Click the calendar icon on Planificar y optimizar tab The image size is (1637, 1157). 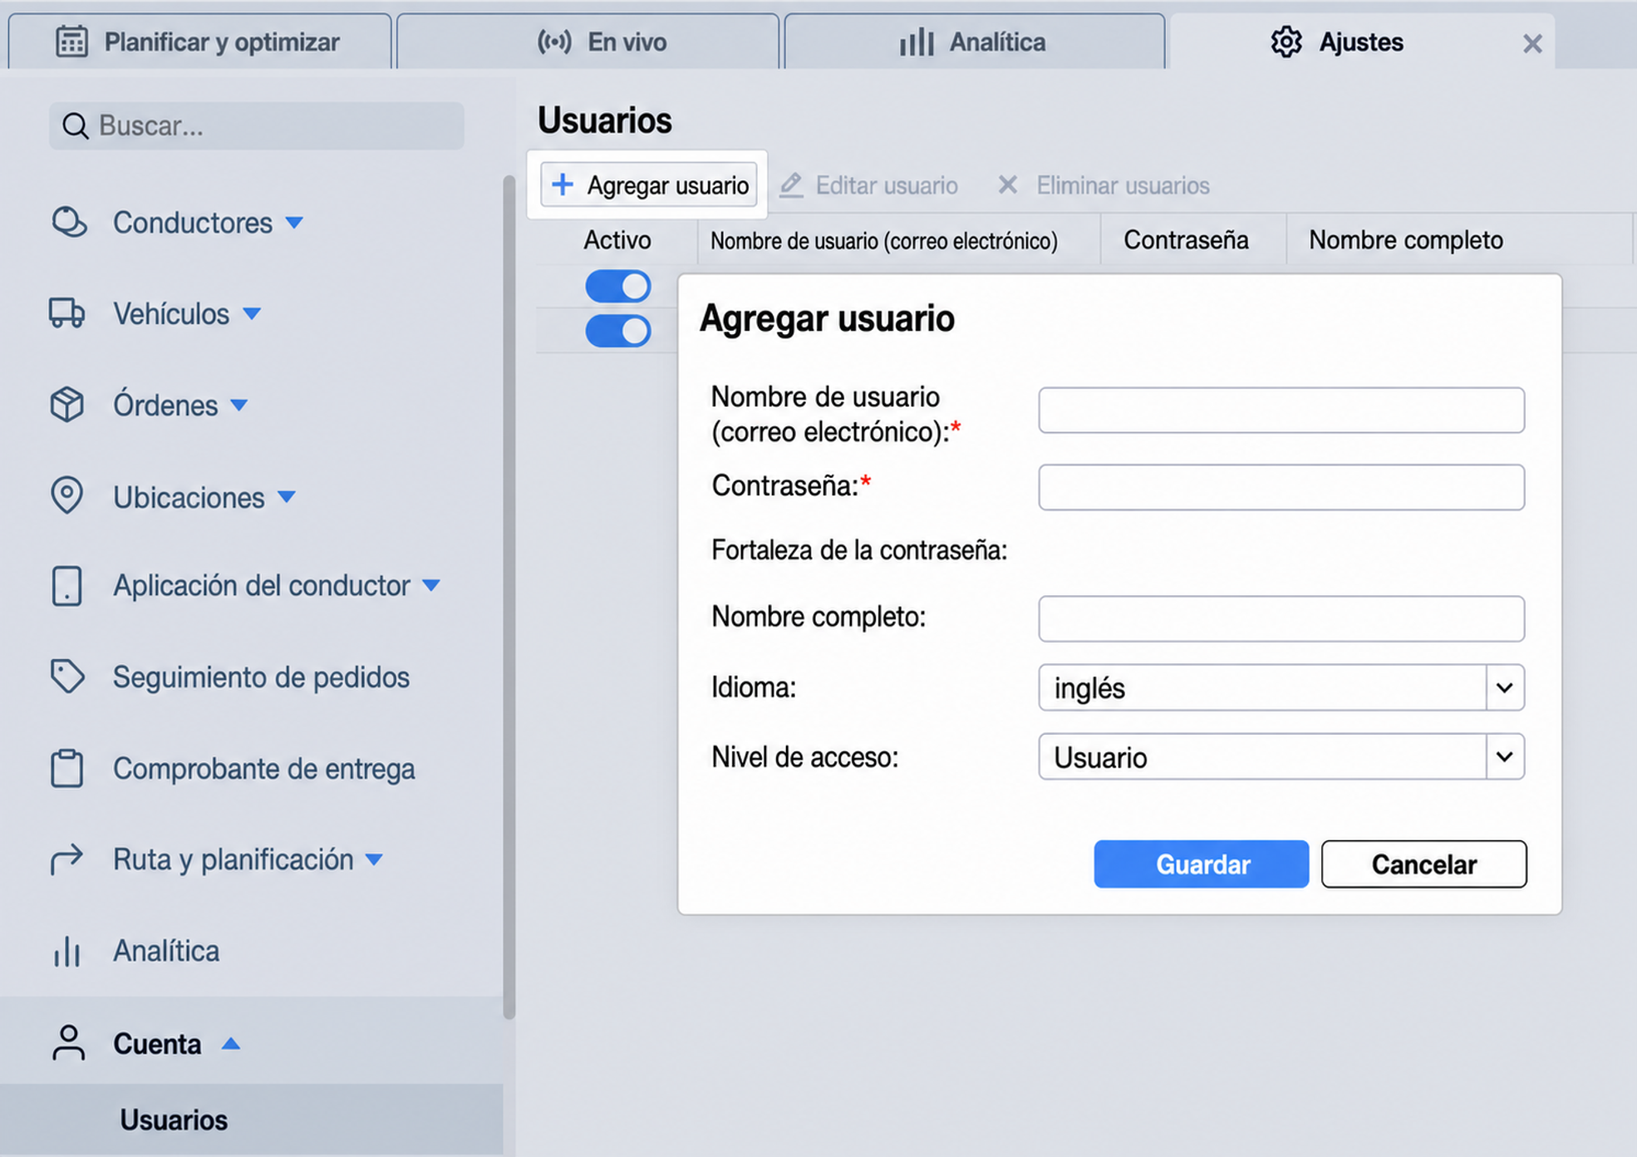(71, 42)
